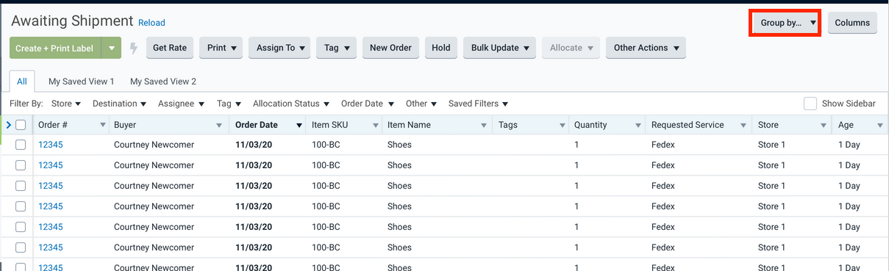Open the Assignee filter dropdown
Image resolution: width=889 pixels, height=271 pixels.
(x=182, y=104)
